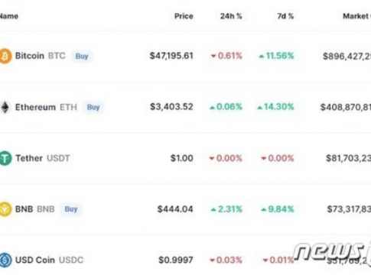Buy Bitcoin with the Buy button
The image size is (371, 275).
pyautogui.click(x=82, y=56)
